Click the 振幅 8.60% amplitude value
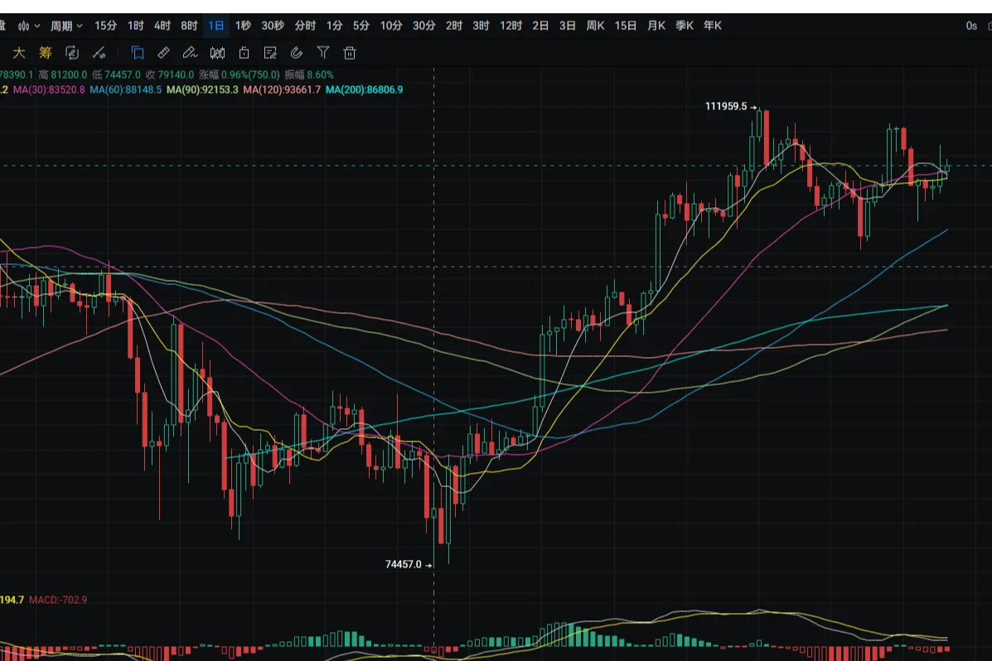The height and width of the screenshot is (661, 992). click(309, 75)
